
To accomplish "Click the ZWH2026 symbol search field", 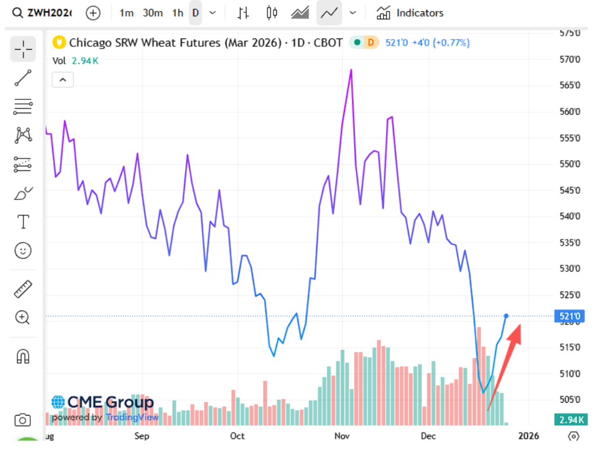I will pos(43,13).
